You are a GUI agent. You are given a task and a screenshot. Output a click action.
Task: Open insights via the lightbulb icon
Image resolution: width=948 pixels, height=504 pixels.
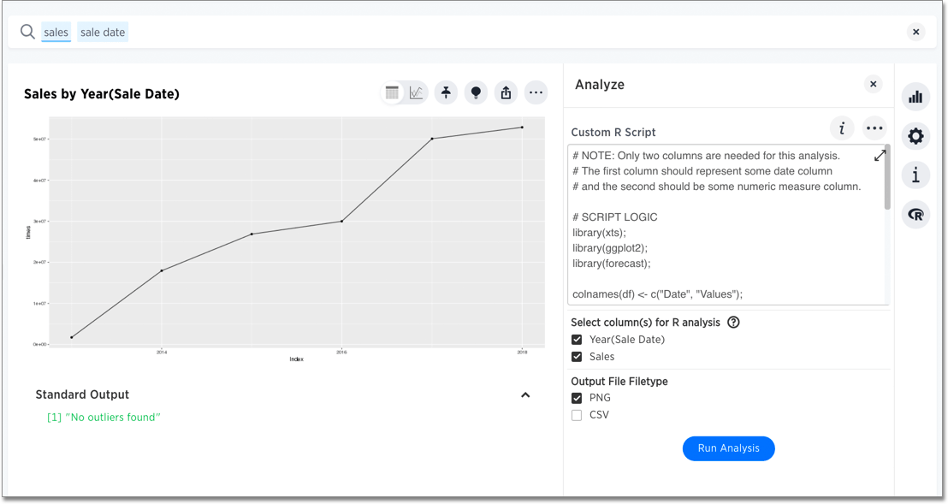tap(476, 92)
